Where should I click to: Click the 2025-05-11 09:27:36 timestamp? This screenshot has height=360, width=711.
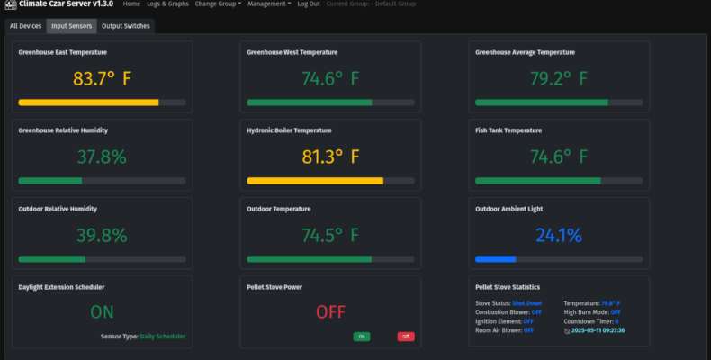pos(598,330)
